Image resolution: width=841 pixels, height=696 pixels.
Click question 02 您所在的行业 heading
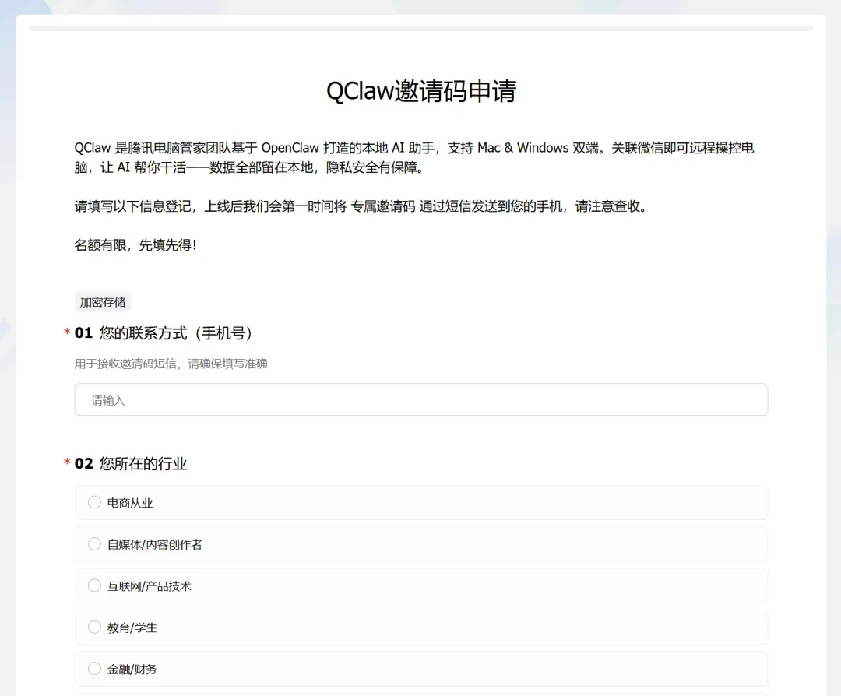(131, 463)
